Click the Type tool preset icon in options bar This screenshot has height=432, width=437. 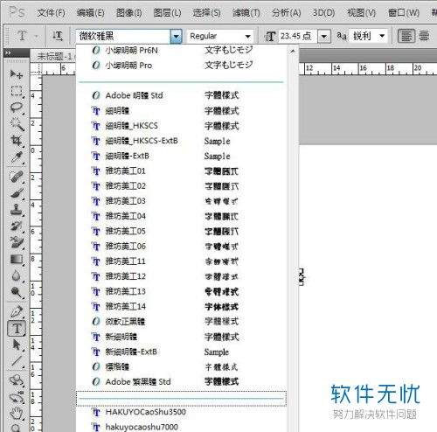pyautogui.click(x=22, y=36)
